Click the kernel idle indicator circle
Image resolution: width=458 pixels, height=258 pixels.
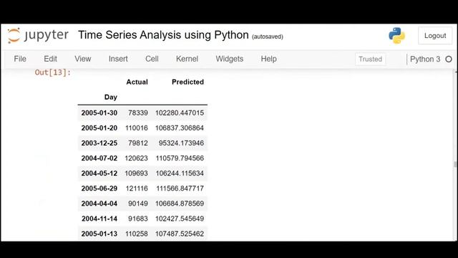coord(449,59)
